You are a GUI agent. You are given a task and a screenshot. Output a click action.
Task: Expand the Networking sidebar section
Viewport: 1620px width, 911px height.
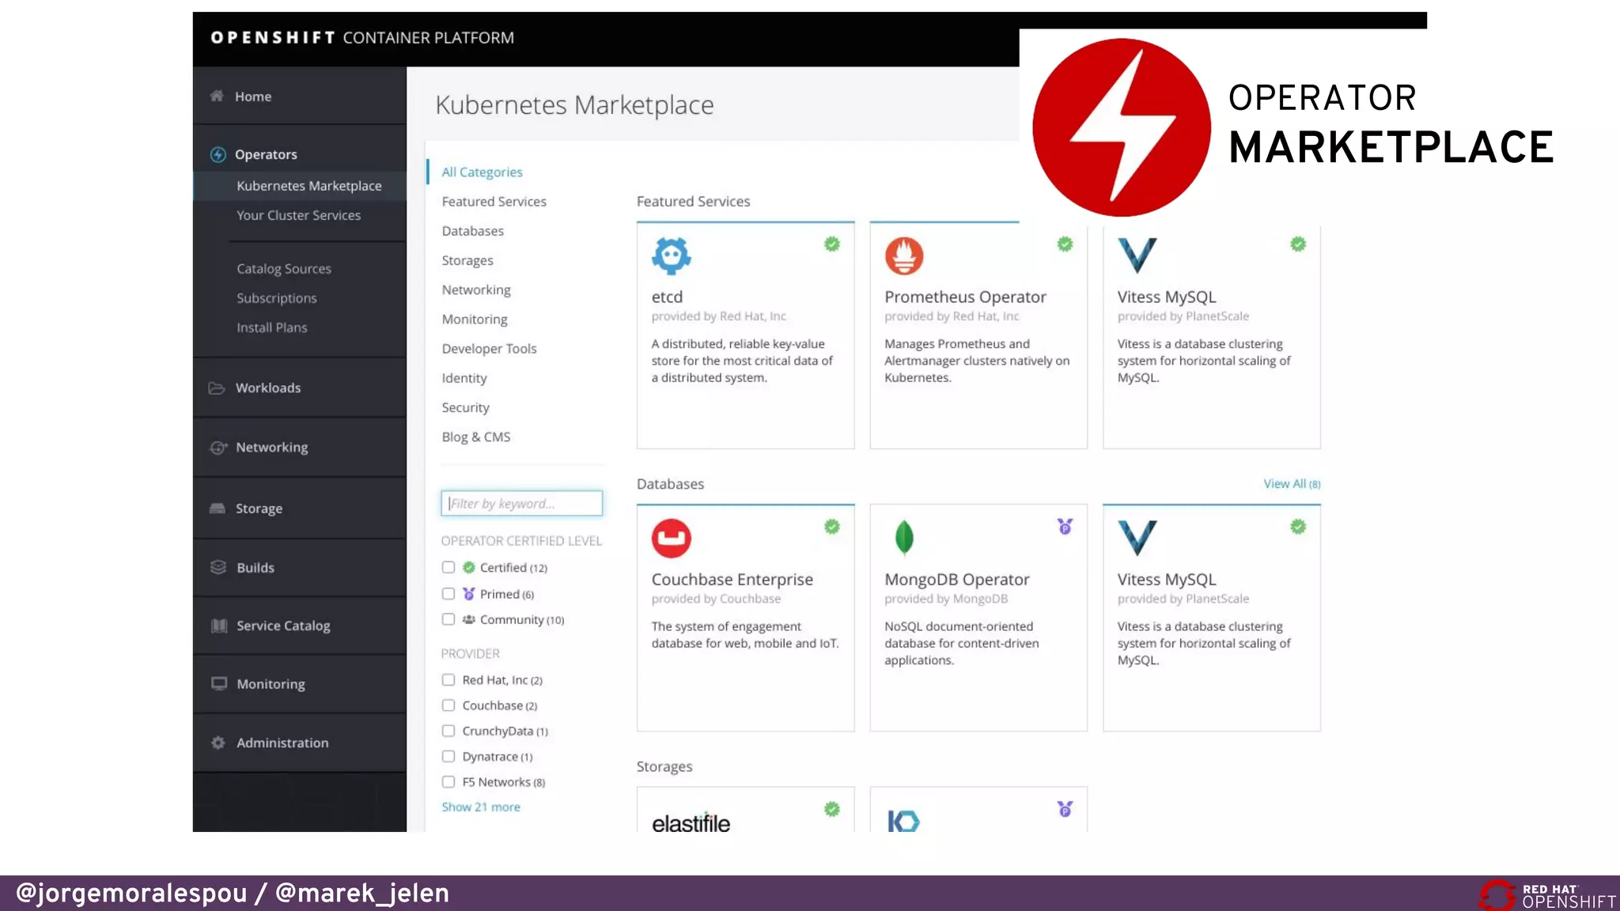pyautogui.click(x=300, y=447)
